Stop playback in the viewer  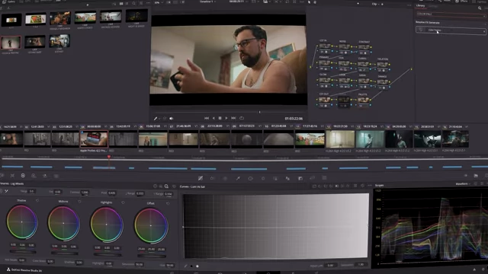pyautogui.click(x=220, y=118)
